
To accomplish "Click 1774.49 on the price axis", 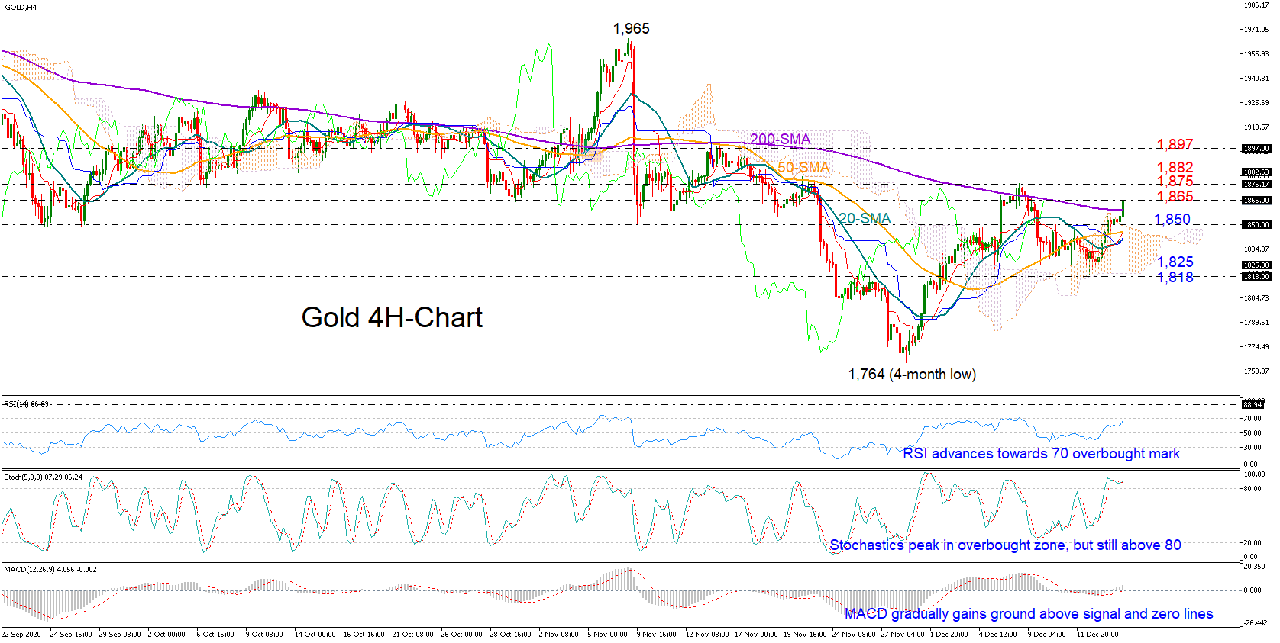I will click(1256, 347).
